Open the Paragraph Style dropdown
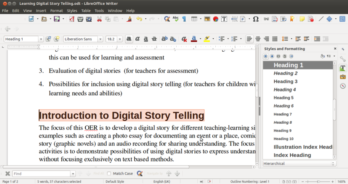 pyautogui.click(x=41, y=39)
